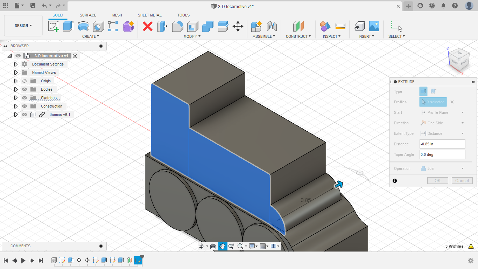Open the CREATE dropdown menu
The image size is (478, 269).
(91, 36)
